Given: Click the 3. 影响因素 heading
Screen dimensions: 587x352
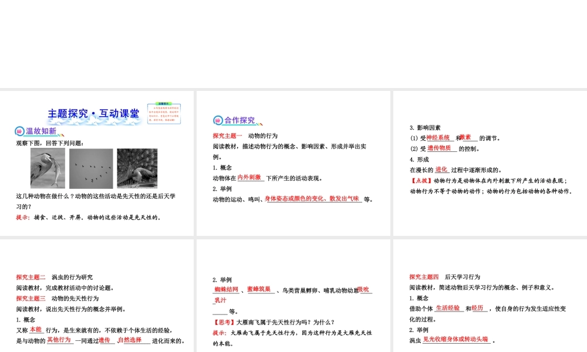Looking at the screenshot, I should (x=425, y=127).
